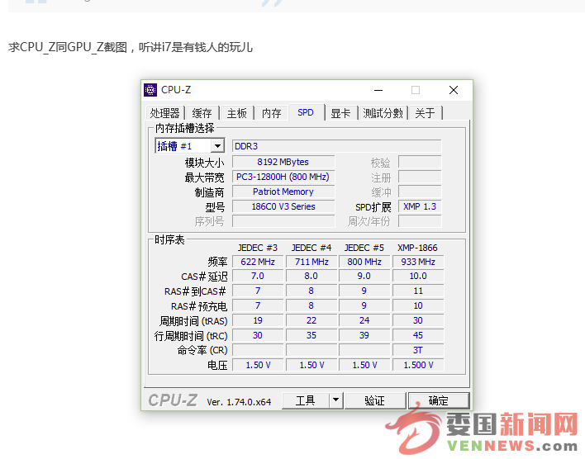Click the tRAS value 19 cell
The image size is (585, 459).
(x=258, y=320)
